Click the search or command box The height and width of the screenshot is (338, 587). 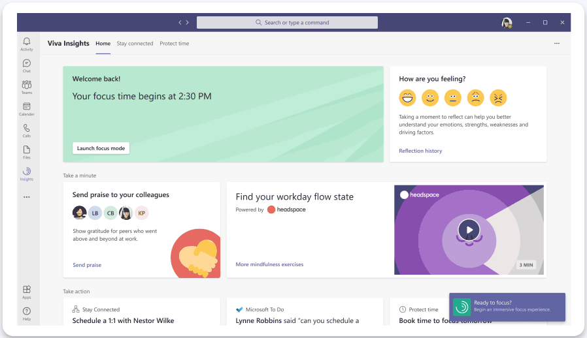(x=287, y=23)
